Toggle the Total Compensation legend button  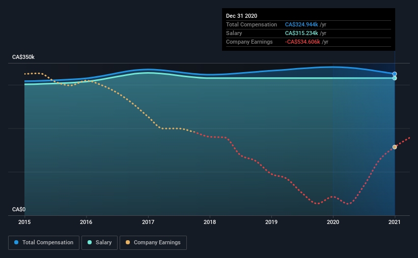(44, 243)
